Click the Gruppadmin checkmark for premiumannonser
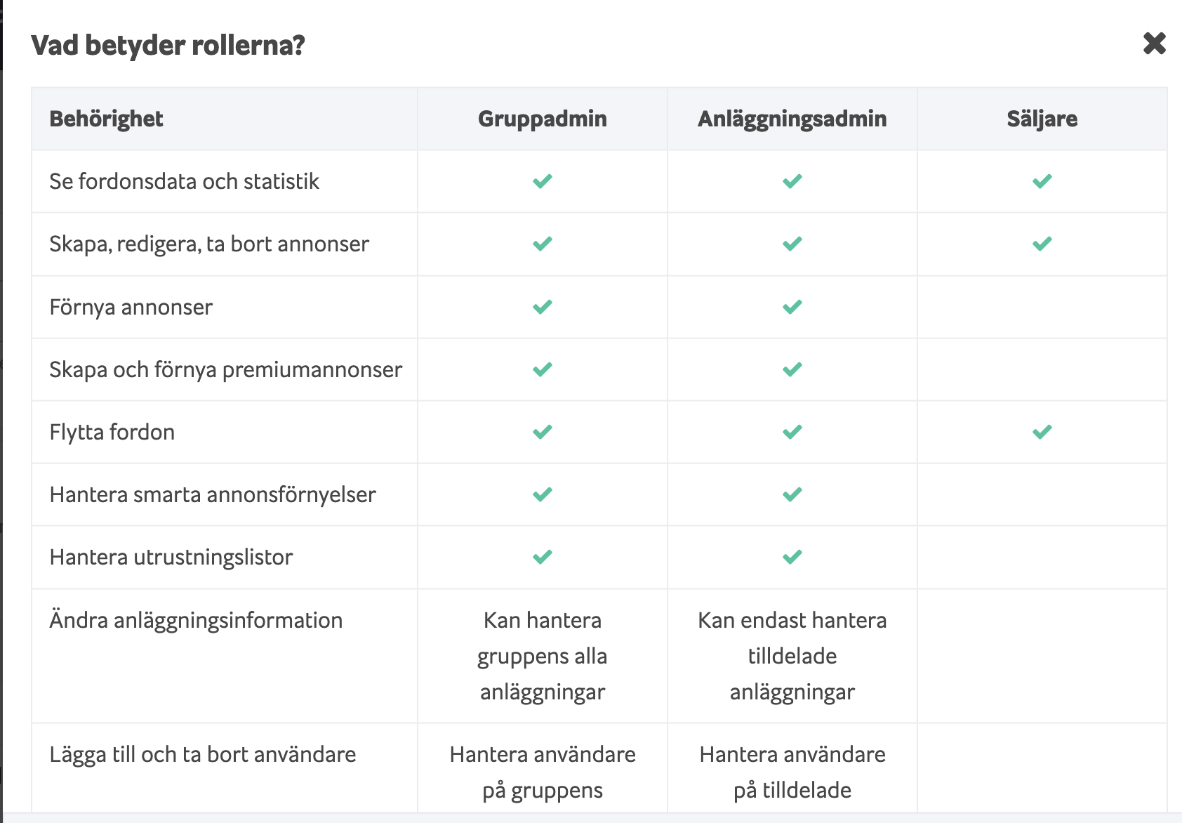 (x=541, y=369)
